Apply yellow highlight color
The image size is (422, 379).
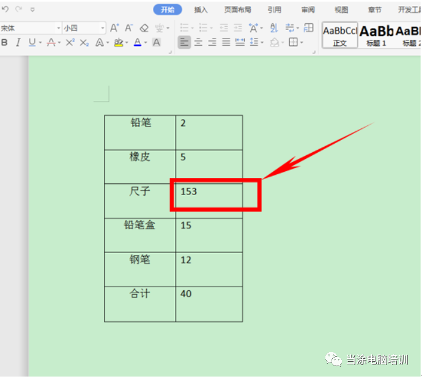(119, 42)
